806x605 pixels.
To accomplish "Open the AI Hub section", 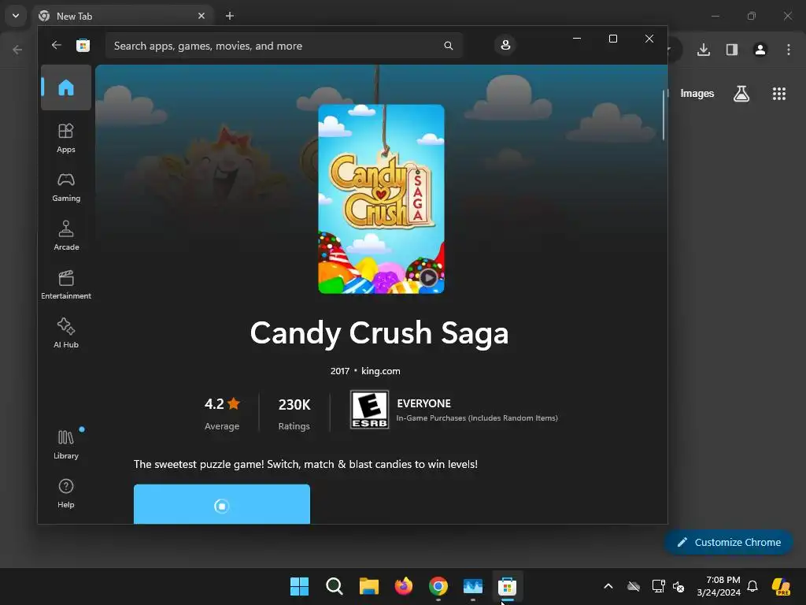I will point(66,333).
